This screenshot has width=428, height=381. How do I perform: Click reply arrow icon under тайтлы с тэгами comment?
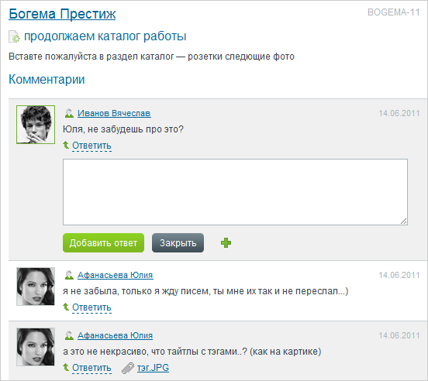point(66,367)
